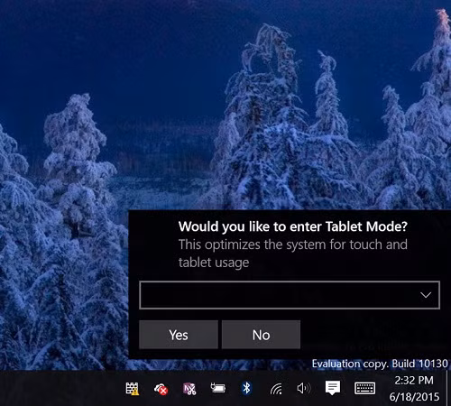This screenshot has width=451, height=406.
Task: Check the battery power status icon
Action: tap(217, 388)
